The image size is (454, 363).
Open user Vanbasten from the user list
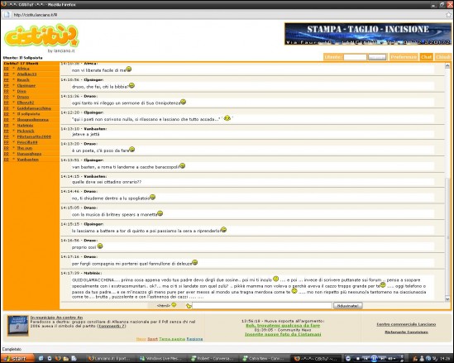click(27, 160)
